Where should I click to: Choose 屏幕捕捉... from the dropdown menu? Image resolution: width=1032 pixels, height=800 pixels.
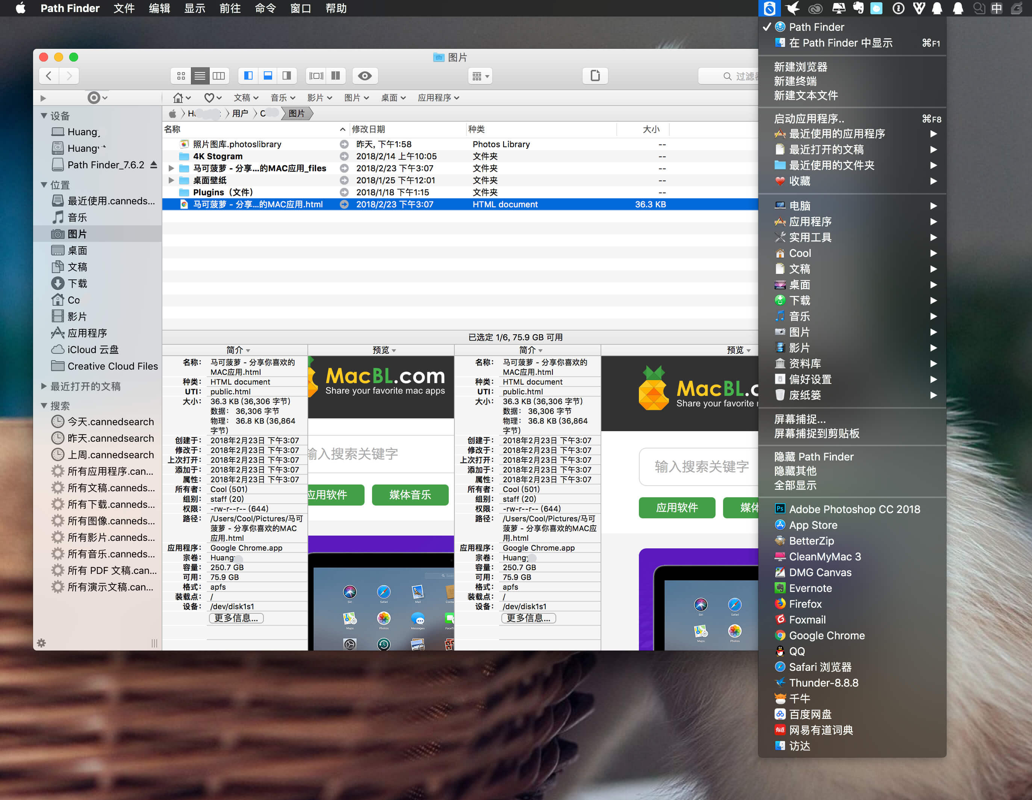click(852, 419)
